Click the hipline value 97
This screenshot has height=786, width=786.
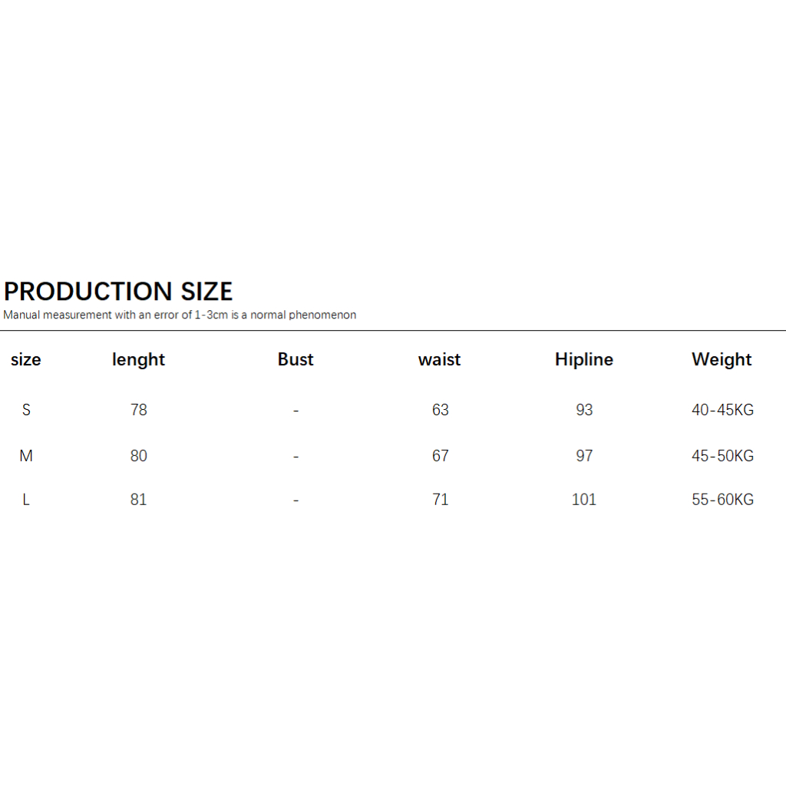click(x=585, y=456)
